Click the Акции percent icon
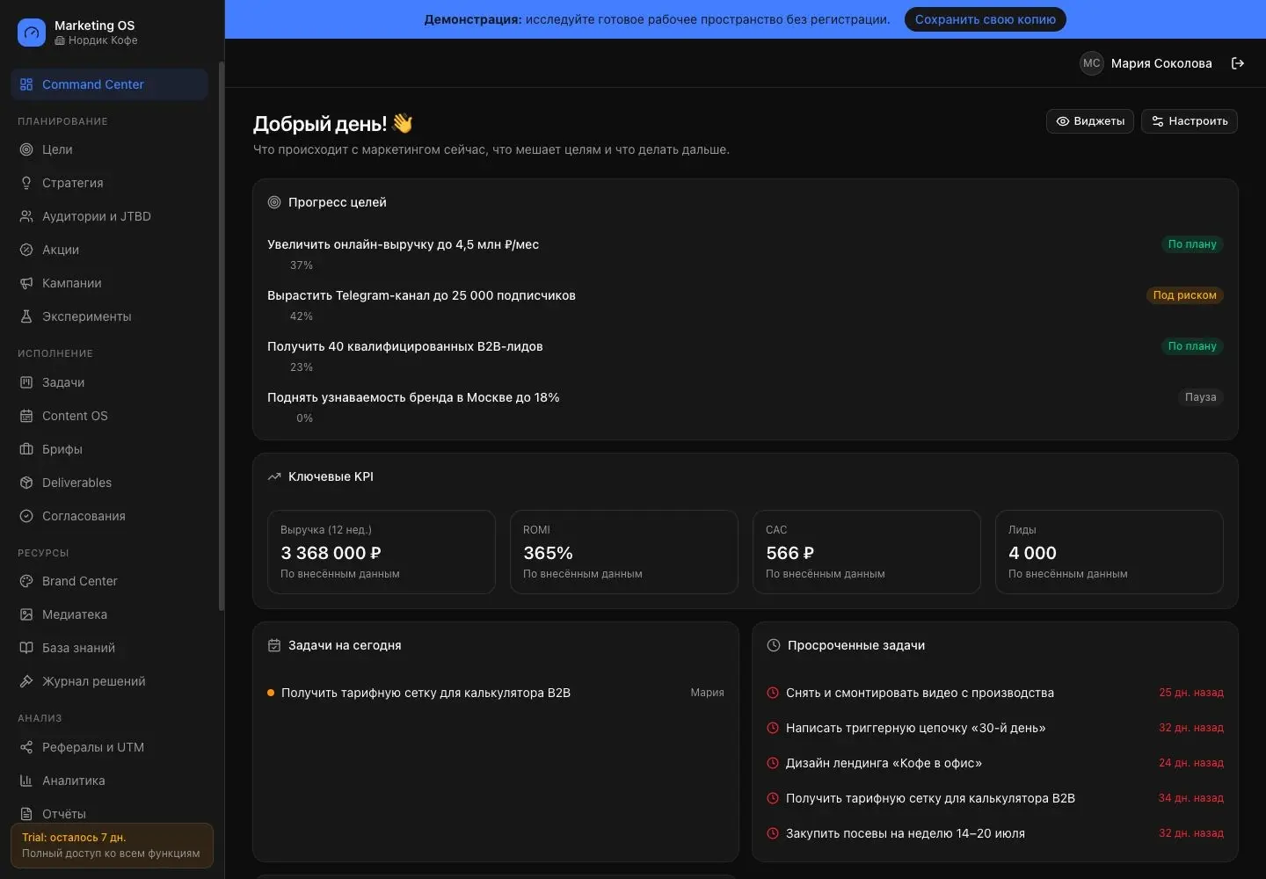1266x879 pixels. point(26,250)
